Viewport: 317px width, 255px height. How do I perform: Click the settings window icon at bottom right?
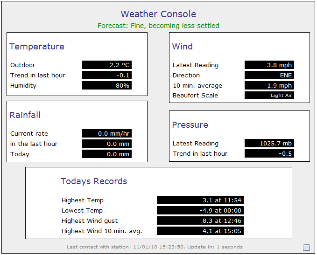(x=306, y=248)
